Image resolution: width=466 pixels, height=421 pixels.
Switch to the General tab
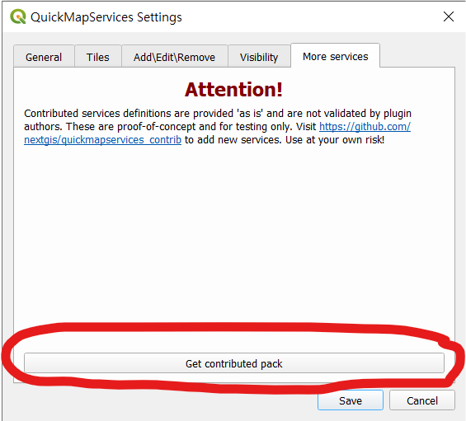point(44,57)
